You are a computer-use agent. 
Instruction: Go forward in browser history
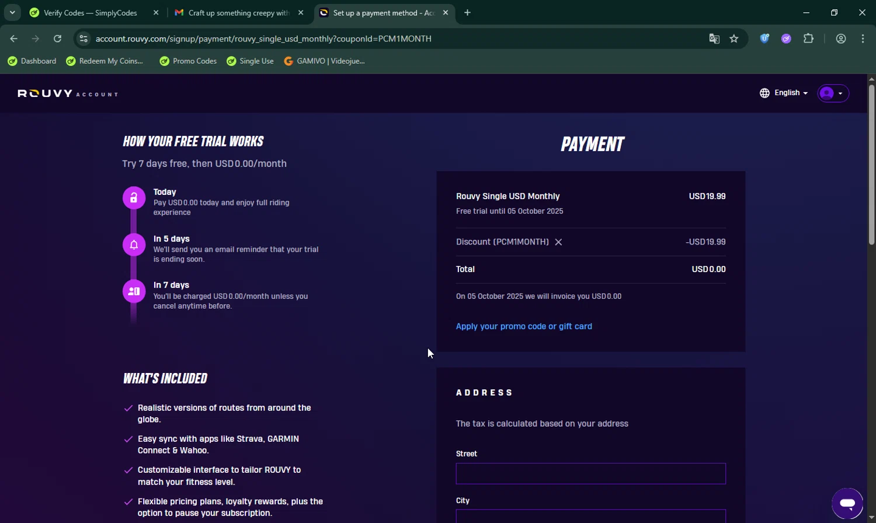pyautogui.click(x=36, y=39)
